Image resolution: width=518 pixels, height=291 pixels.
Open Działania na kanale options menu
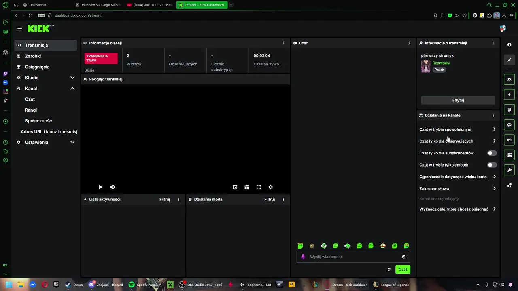(x=493, y=116)
